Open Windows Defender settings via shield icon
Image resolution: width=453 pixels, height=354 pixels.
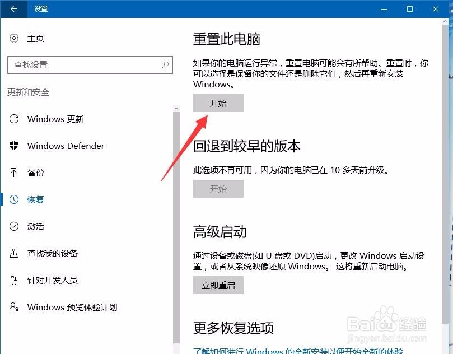tap(14, 146)
